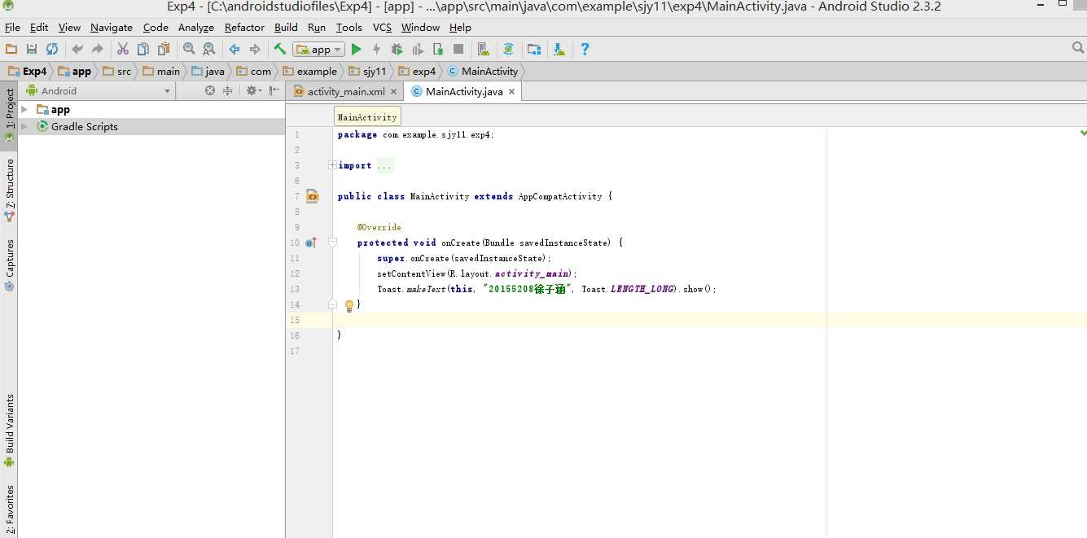The width and height of the screenshot is (1087, 538).
Task: Open the Refactor menu
Action: (244, 28)
